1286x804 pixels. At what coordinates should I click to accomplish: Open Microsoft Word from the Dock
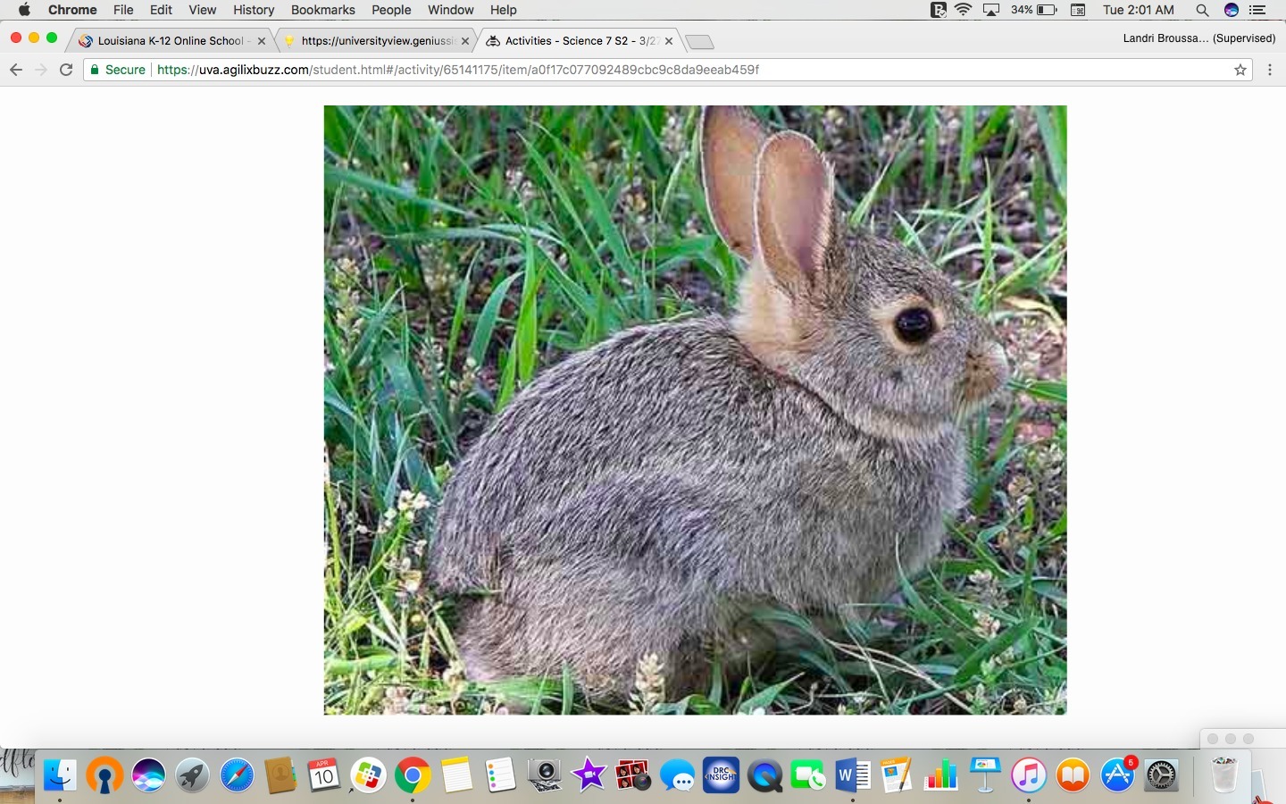coord(853,775)
